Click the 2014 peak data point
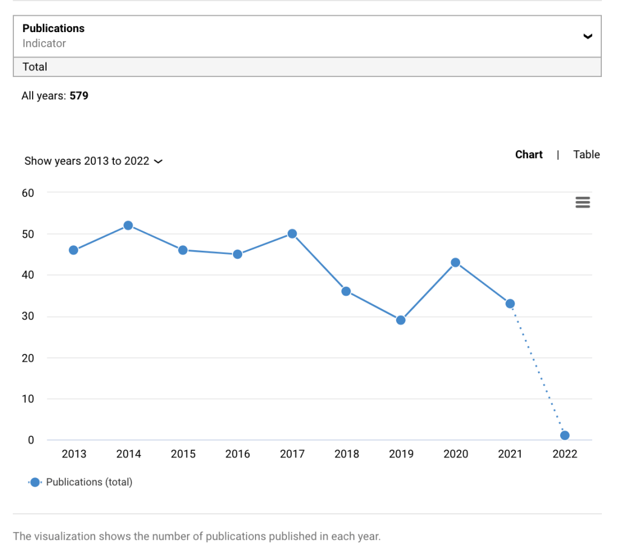This screenshot has height=555, width=620. point(128,225)
